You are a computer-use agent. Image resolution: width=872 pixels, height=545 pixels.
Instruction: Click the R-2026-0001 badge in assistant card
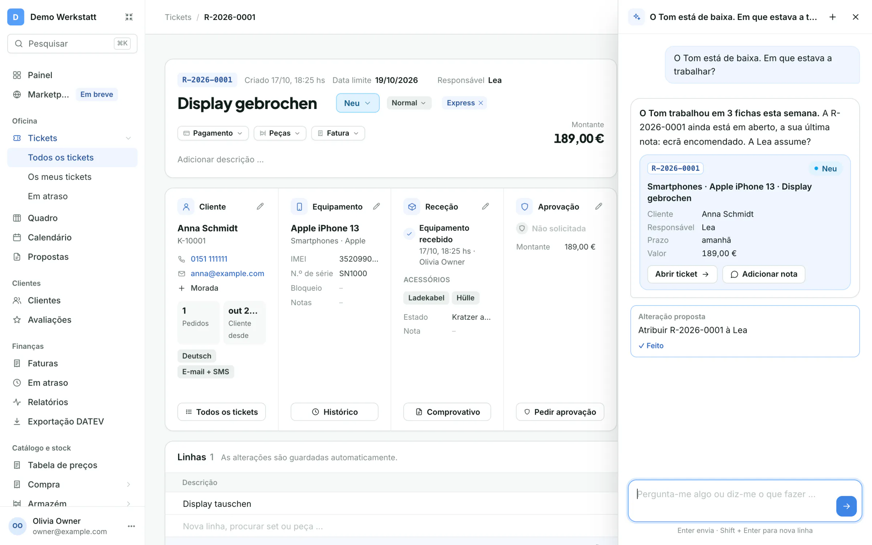pos(675,168)
